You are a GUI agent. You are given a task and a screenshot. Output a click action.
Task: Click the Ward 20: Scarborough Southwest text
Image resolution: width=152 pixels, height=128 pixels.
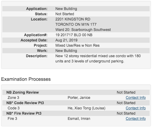(x=83, y=30)
